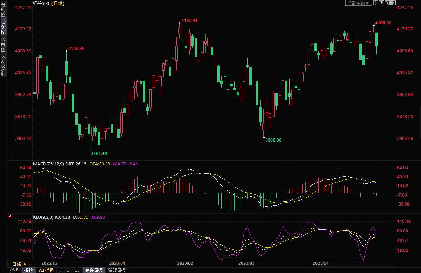This screenshot has height=273, width=421.
Task: Click the red circle icon beside KDJ panel
Action: [x=10, y=217]
